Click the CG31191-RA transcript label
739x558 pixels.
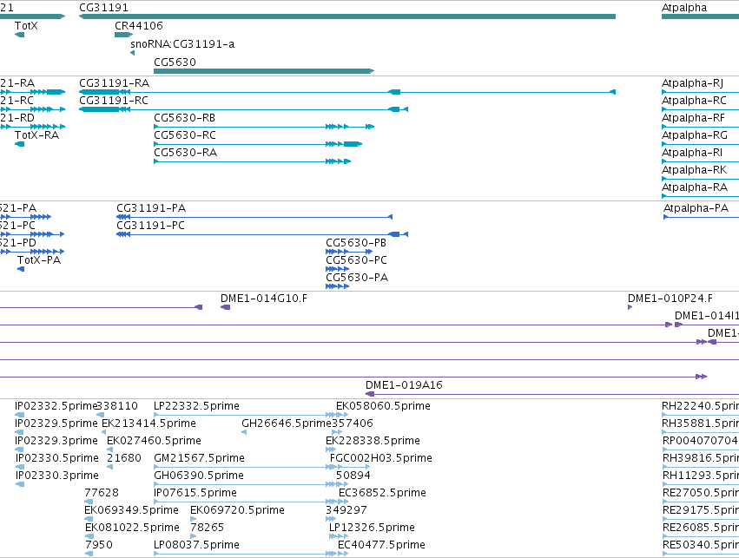point(114,83)
